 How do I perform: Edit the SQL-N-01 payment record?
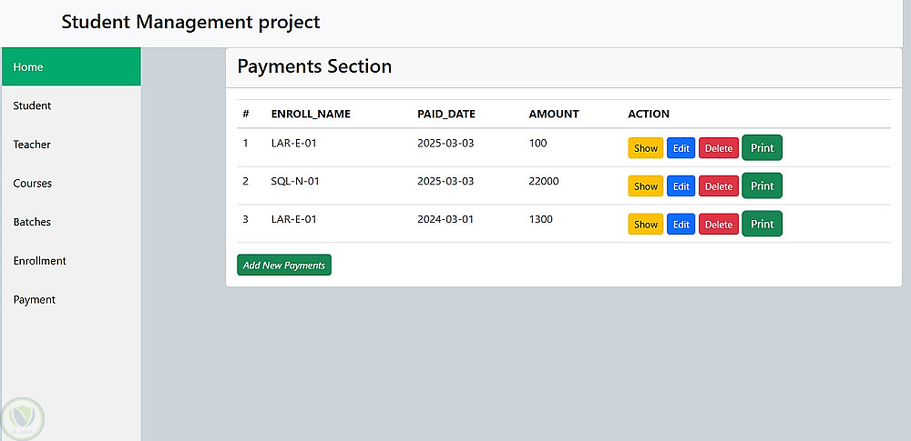click(681, 186)
